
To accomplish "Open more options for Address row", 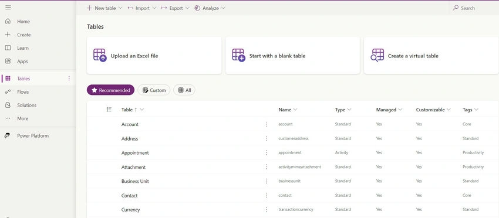I will coord(267,138).
